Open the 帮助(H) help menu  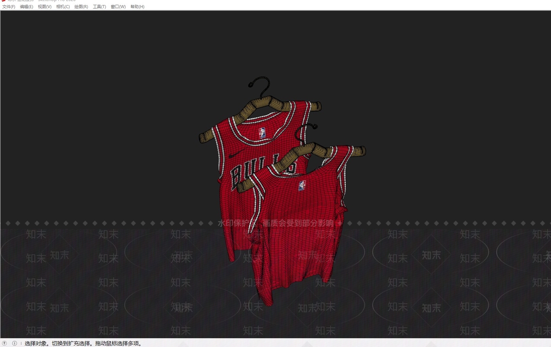tap(137, 7)
